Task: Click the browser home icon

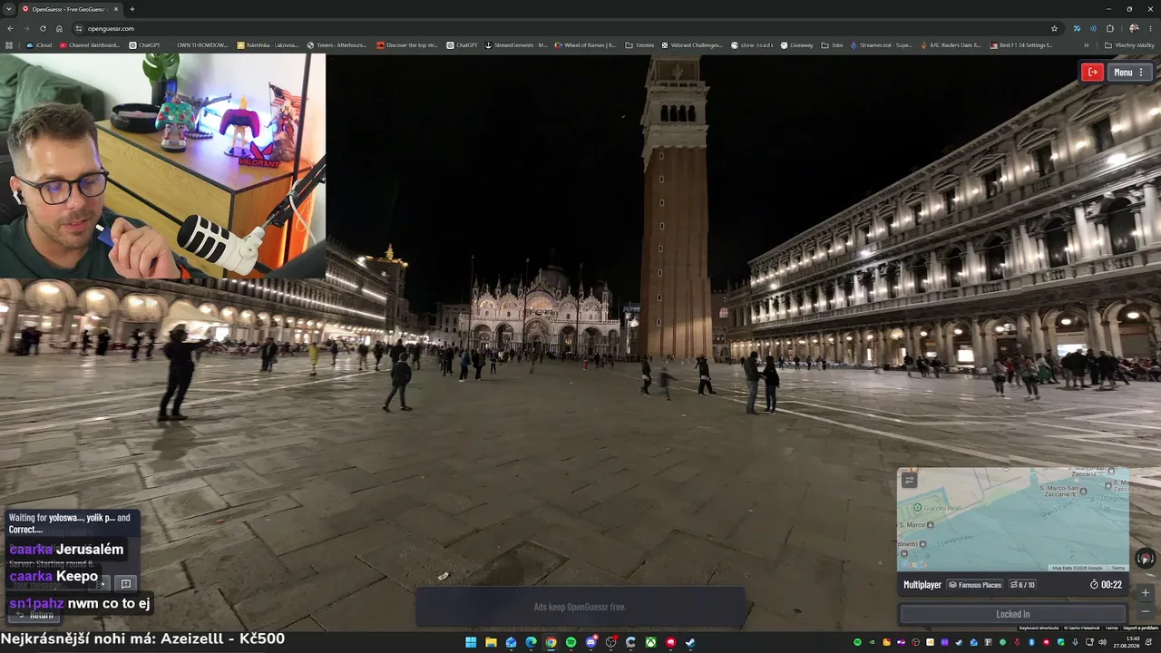Action: tap(60, 28)
